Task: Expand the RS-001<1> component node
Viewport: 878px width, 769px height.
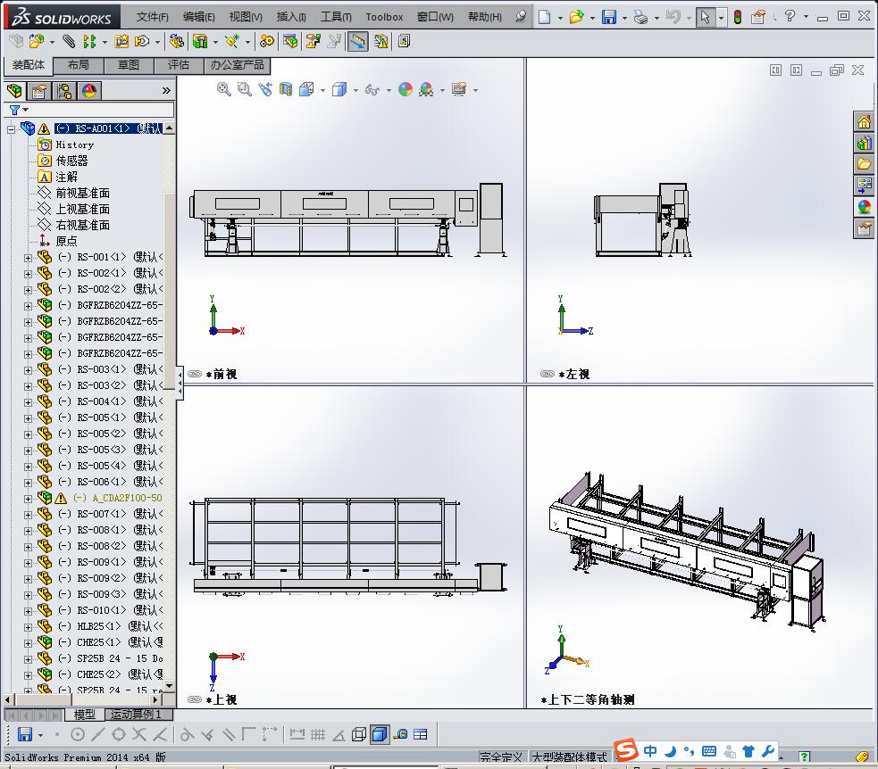Action: (x=28, y=258)
